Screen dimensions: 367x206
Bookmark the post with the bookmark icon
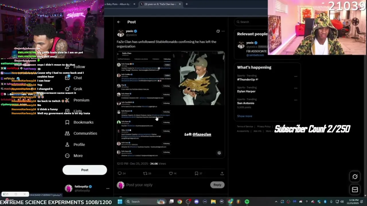[x=196, y=173]
